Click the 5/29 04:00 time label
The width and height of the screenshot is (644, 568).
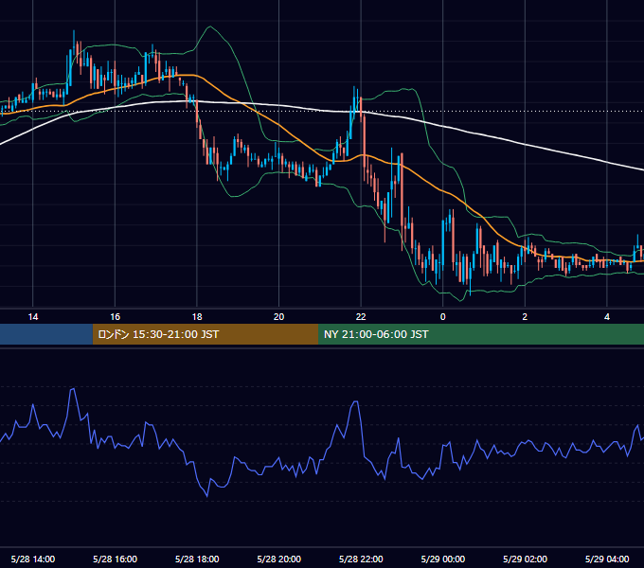tap(607, 559)
